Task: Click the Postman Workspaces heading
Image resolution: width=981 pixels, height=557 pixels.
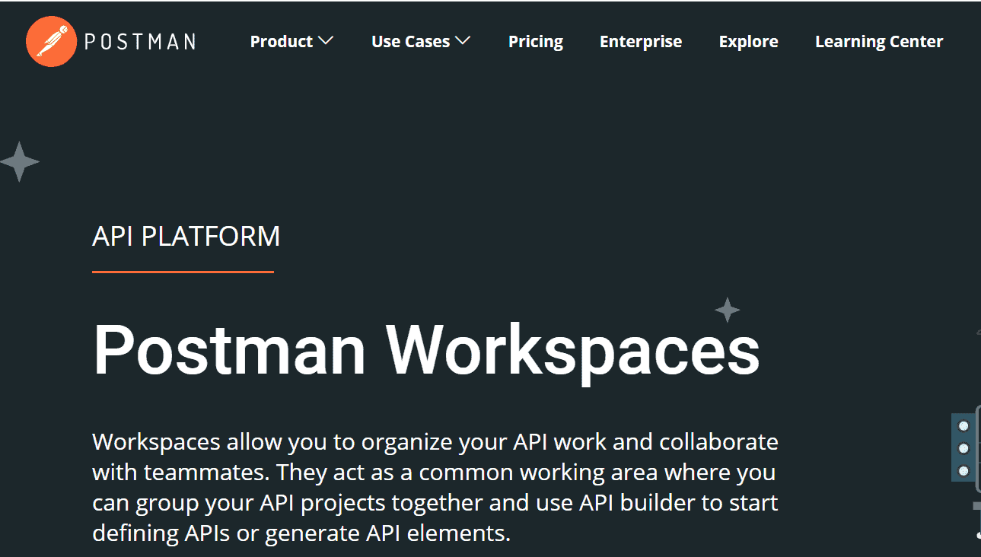Action: point(426,349)
